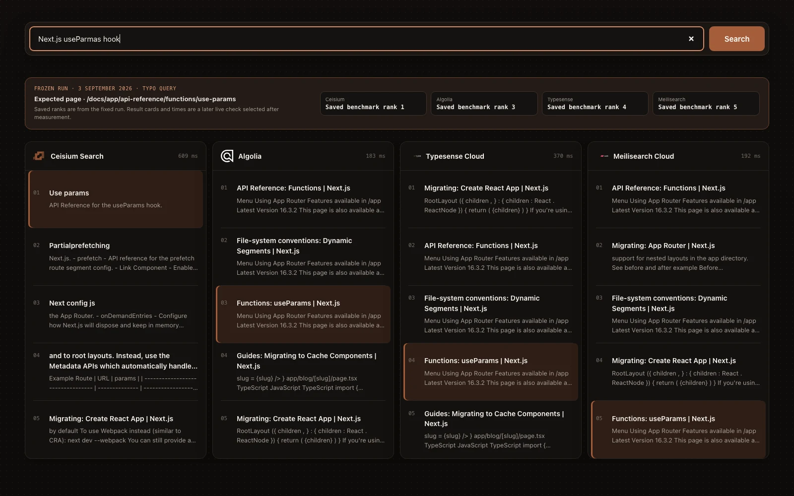Click the Algolia logo icon
The image size is (794, 496).
pyautogui.click(x=227, y=156)
